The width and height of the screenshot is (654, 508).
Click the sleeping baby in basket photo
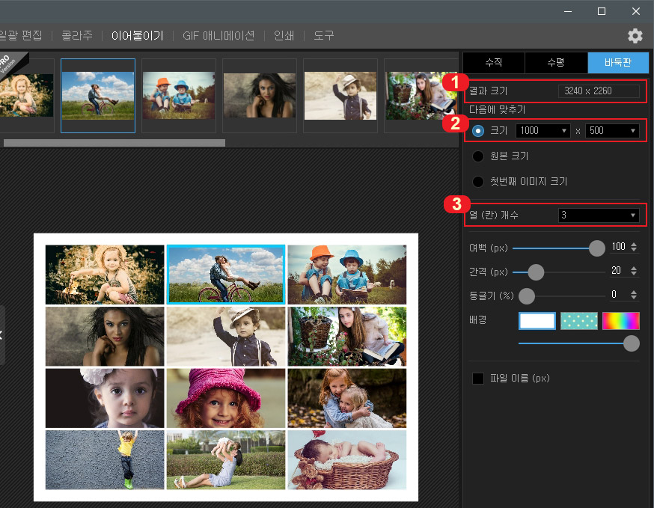tap(347, 459)
